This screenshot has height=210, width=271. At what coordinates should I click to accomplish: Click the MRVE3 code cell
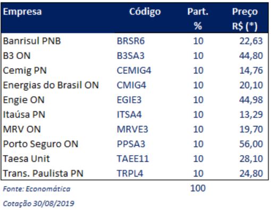point(132,129)
